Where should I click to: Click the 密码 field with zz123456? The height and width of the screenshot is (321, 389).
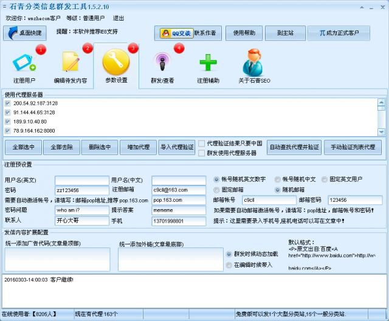[82, 190]
